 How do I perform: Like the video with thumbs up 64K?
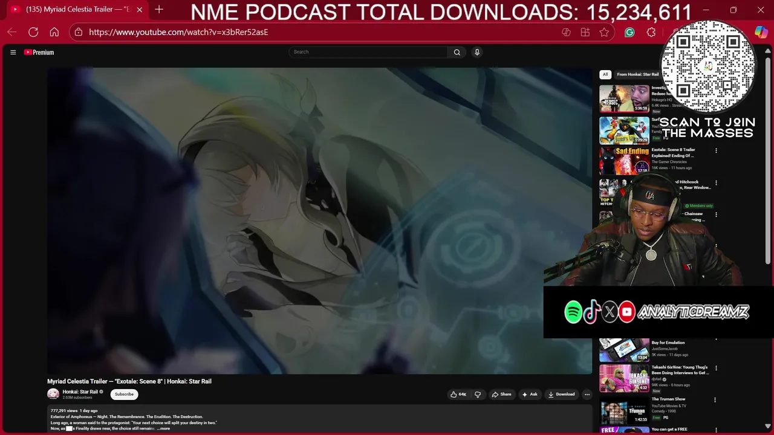(458, 395)
